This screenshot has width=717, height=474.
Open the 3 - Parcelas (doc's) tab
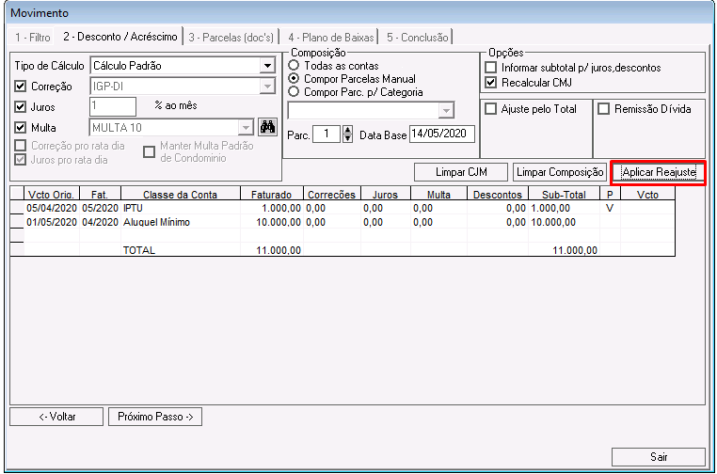tap(231, 38)
